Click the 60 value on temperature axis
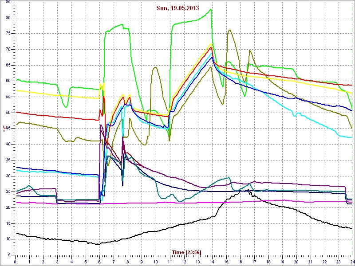Viewport: 355px width, 266px height. tap(8, 81)
